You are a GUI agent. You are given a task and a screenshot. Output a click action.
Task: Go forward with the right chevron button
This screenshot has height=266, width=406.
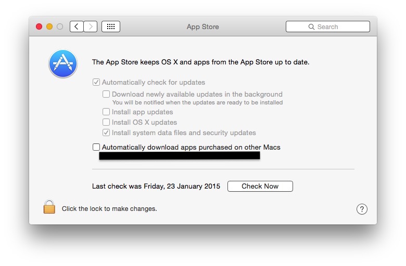[x=91, y=26]
